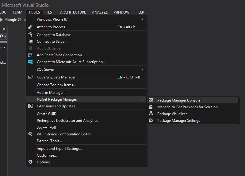Click the Manage NuGet Packages gift icon
This screenshot has height=176, width=245.
[x=151, y=107]
